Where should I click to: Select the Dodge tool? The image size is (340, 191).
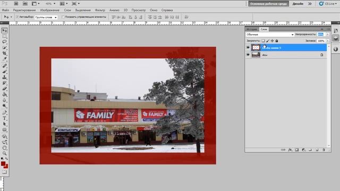pyautogui.click(x=5, y=106)
